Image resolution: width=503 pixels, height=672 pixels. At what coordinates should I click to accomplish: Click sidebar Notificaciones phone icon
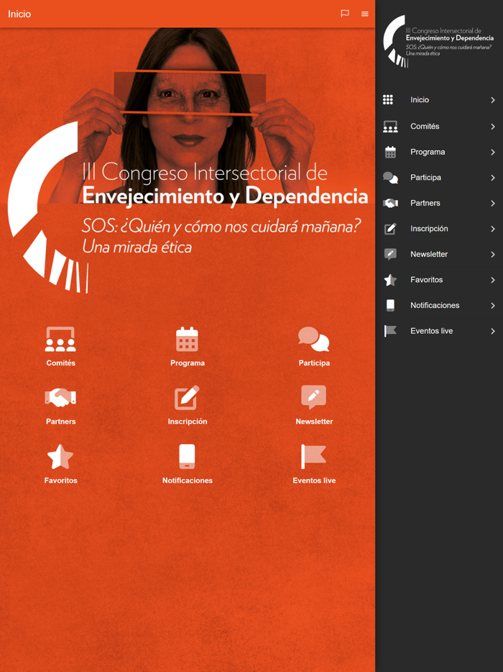tap(390, 305)
